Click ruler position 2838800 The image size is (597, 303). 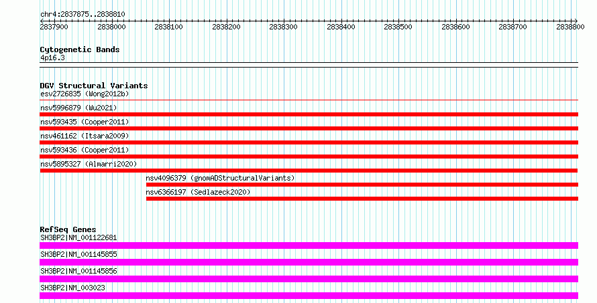pyautogui.click(x=570, y=27)
